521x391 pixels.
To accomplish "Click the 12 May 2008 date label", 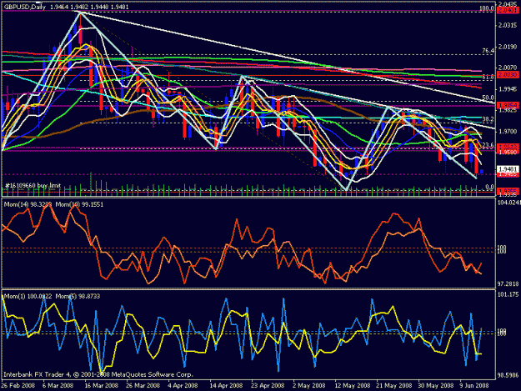I will [x=353, y=385].
